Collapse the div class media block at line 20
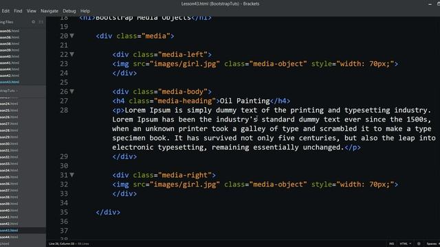Screen dimensions: 440x247 (71, 36)
